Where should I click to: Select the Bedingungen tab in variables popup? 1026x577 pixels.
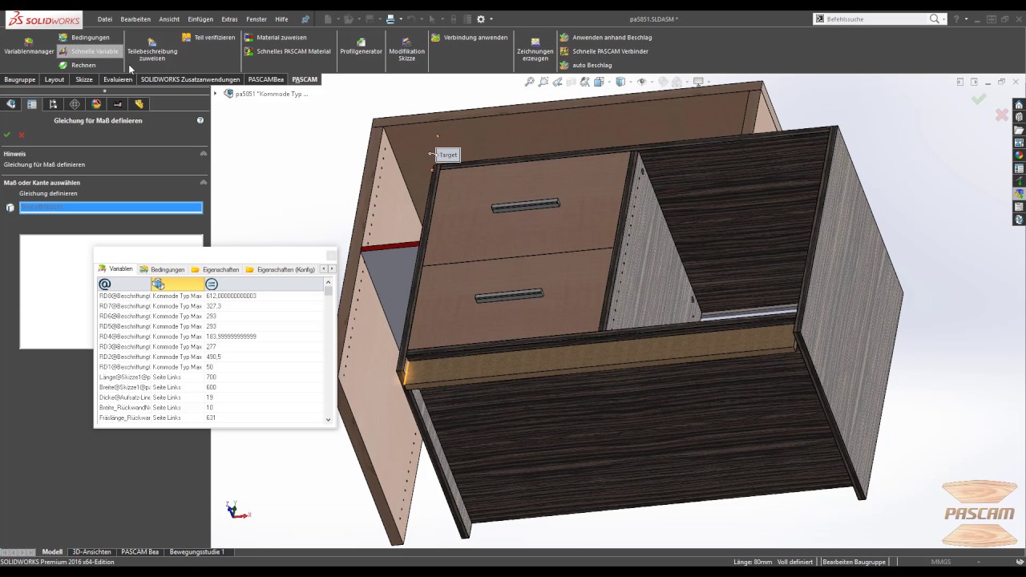[x=162, y=269]
